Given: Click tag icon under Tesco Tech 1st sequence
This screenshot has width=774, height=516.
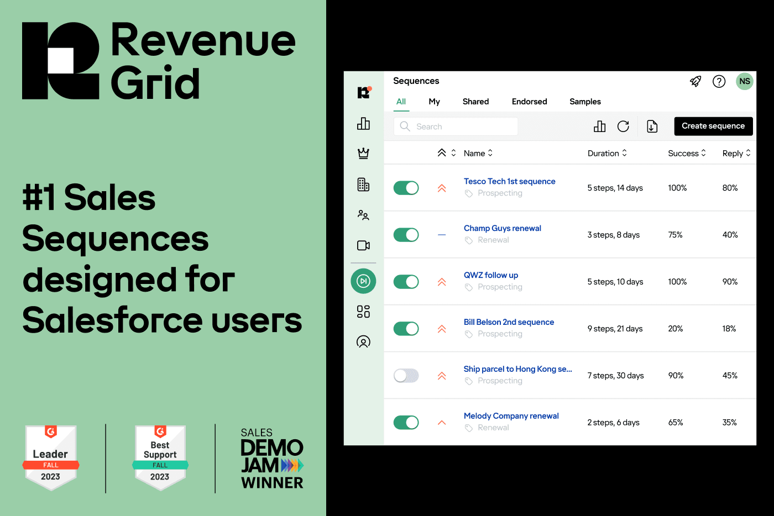Looking at the screenshot, I should click(469, 193).
